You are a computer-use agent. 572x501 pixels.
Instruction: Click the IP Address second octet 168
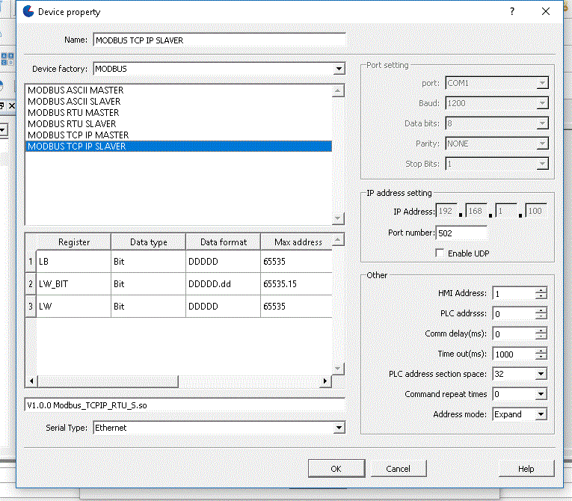(476, 211)
